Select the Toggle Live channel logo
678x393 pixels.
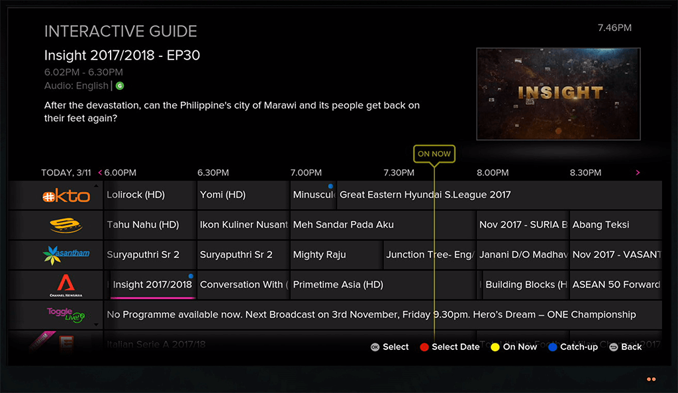point(66,315)
